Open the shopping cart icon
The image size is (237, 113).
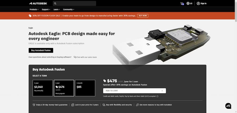coord(182,3)
